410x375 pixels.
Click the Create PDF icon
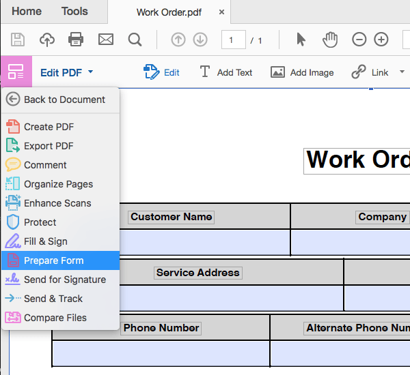13,127
